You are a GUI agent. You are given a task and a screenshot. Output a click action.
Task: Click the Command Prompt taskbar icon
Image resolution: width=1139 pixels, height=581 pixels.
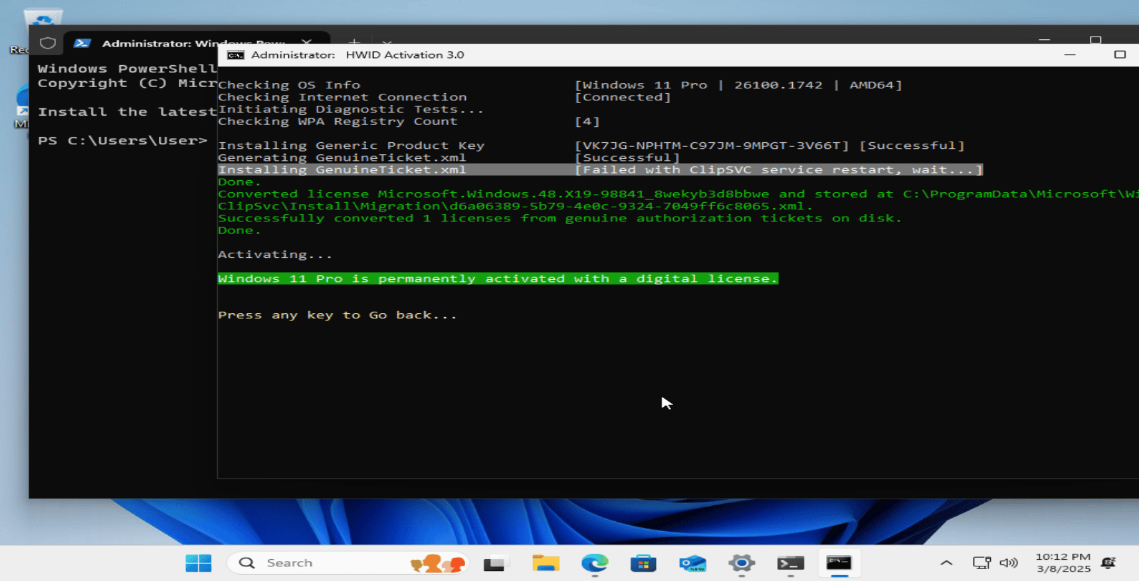click(x=839, y=564)
